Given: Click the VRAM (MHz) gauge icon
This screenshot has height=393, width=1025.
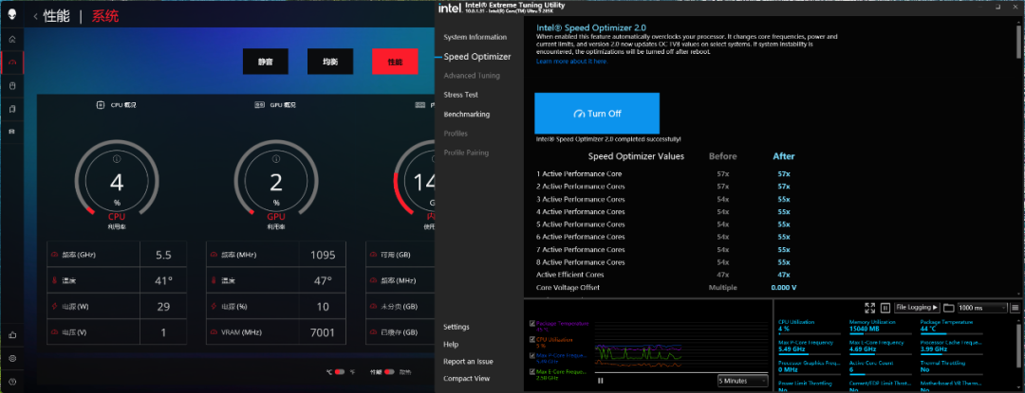Looking at the screenshot, I should coord(214,332).
